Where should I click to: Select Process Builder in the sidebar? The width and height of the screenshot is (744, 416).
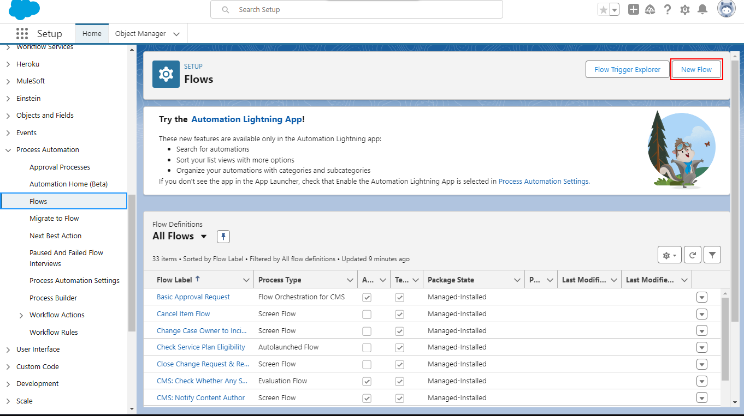click(54, 298)
